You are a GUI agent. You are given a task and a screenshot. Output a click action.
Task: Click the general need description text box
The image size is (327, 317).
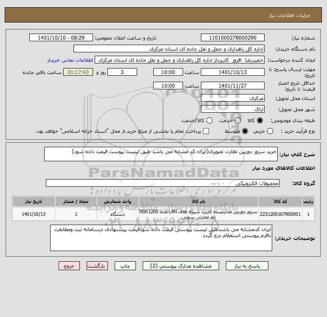pyautogui.click(x=161, y=154)
